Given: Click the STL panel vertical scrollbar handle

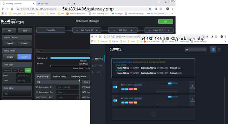Looking at the screenshot, I should [x=79, y=81].
